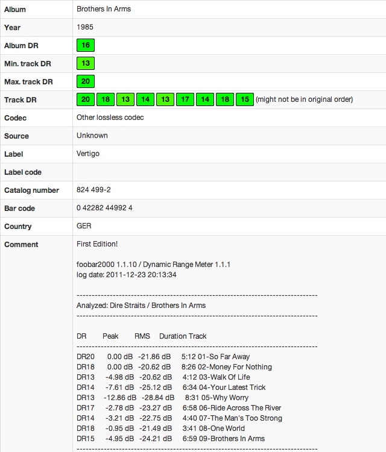
Task: Click the Album DR badge showing 16
Action: [x=86, y=45]
